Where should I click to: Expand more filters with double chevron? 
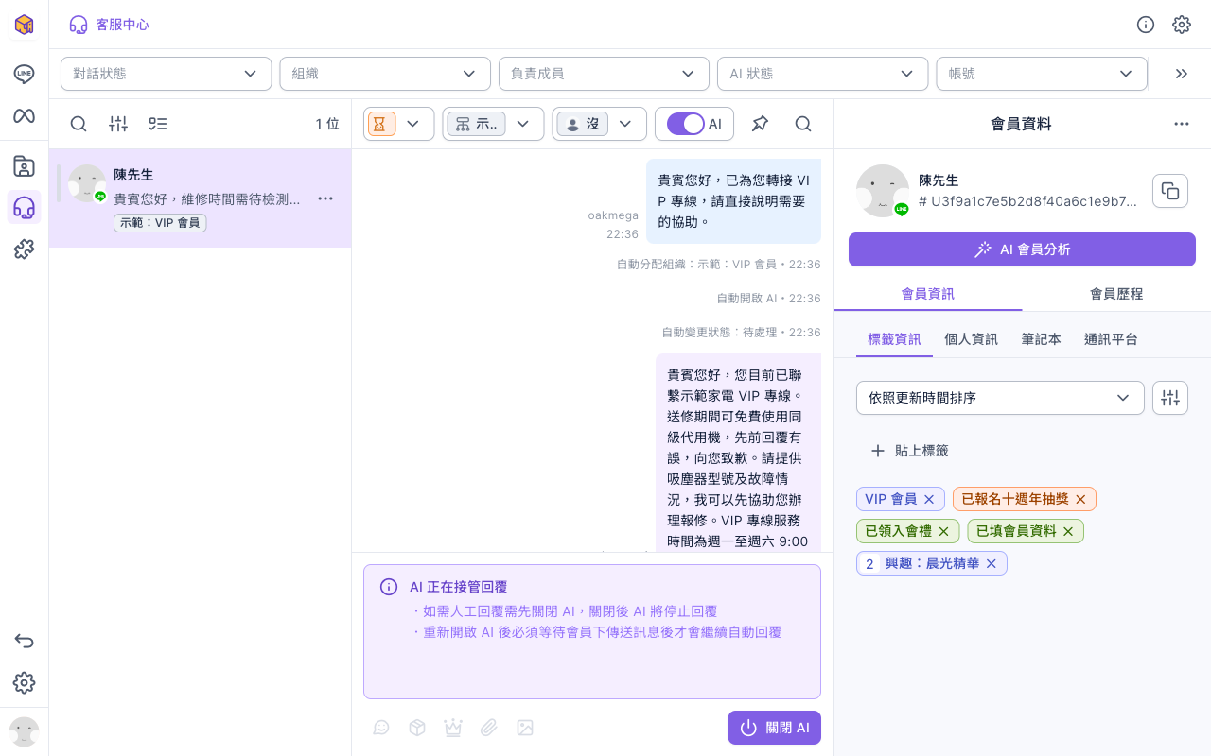click(1181, 74)
